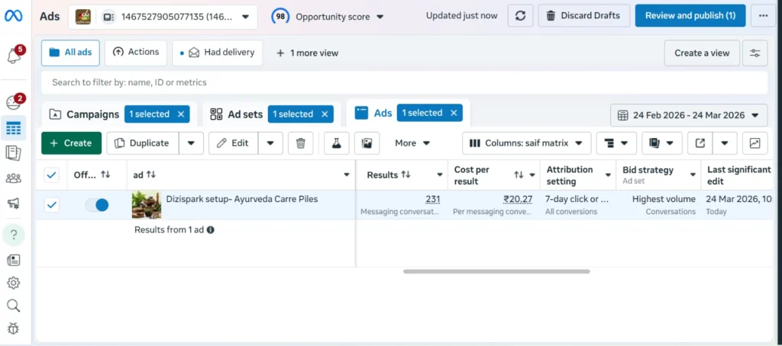
Task: Click the refresh data icon button
Action: pyautogui.click(x=520, y=16)
